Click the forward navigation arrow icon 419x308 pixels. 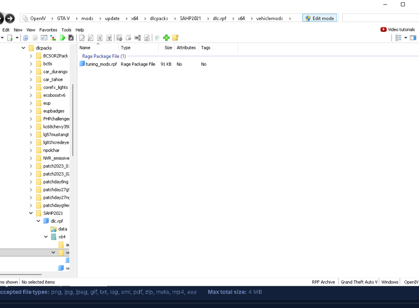[x=10, y=18]
